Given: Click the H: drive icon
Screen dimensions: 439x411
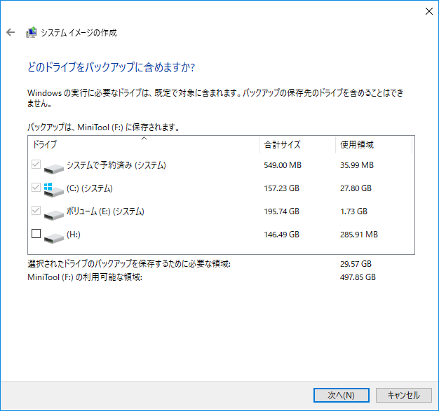Looking at the screenshot, I should coord(53,235).
